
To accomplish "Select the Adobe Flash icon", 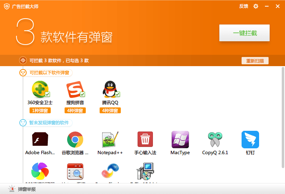I will click(x=40, y=139).
